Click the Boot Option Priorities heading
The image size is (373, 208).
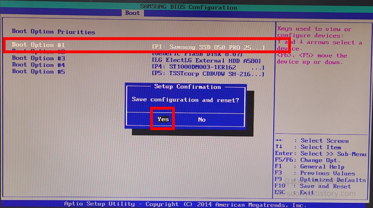pos(54,31)
